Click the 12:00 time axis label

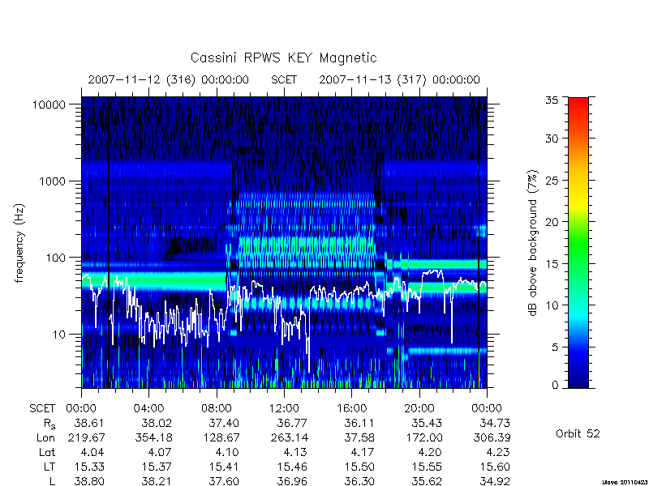click(x=284, y=409)
